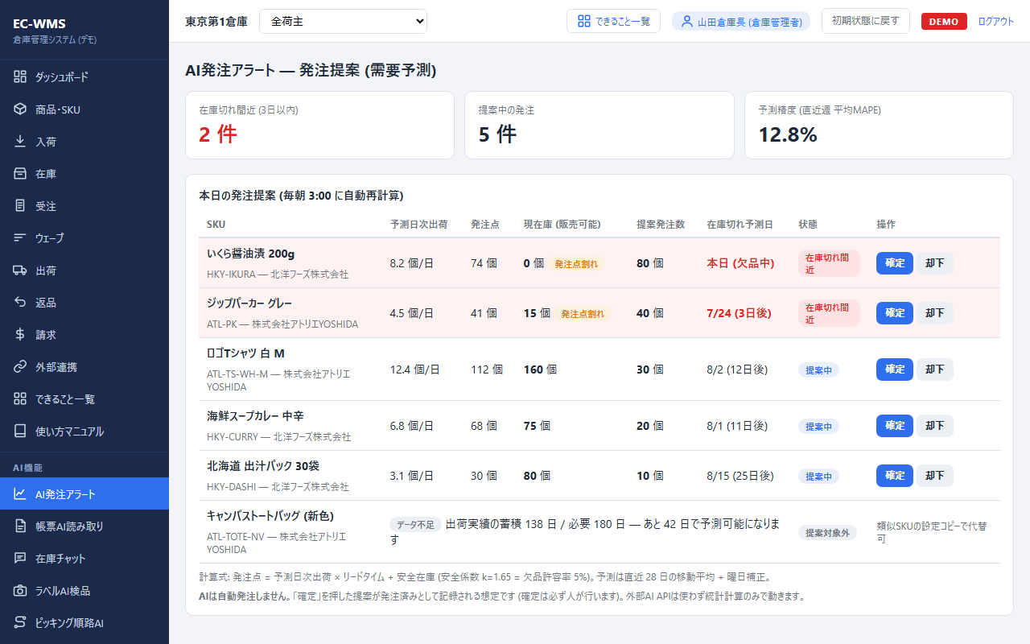The height and width of the screenshot is (644, 1030).
Task: Click 発注点割れ badge in いくら row
Action: (576, 264)
